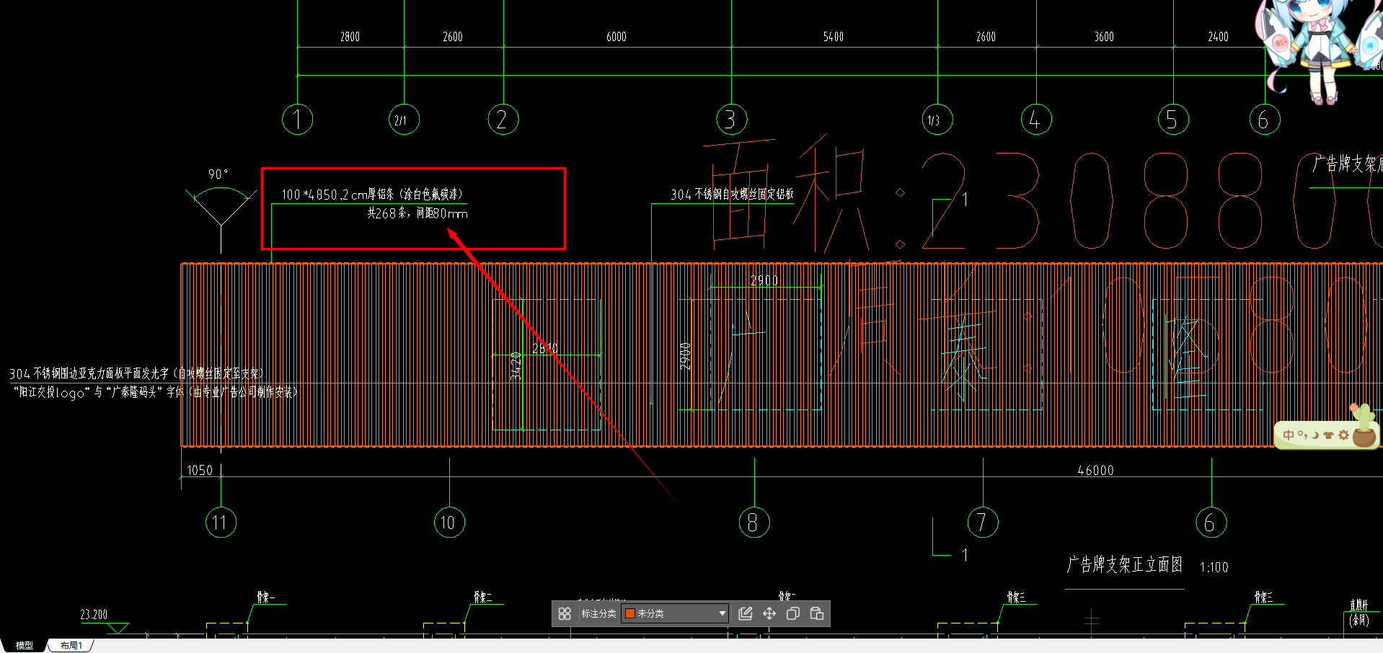
Task: Open the IME settings gear icon
Action: (x=1343, y=435)
